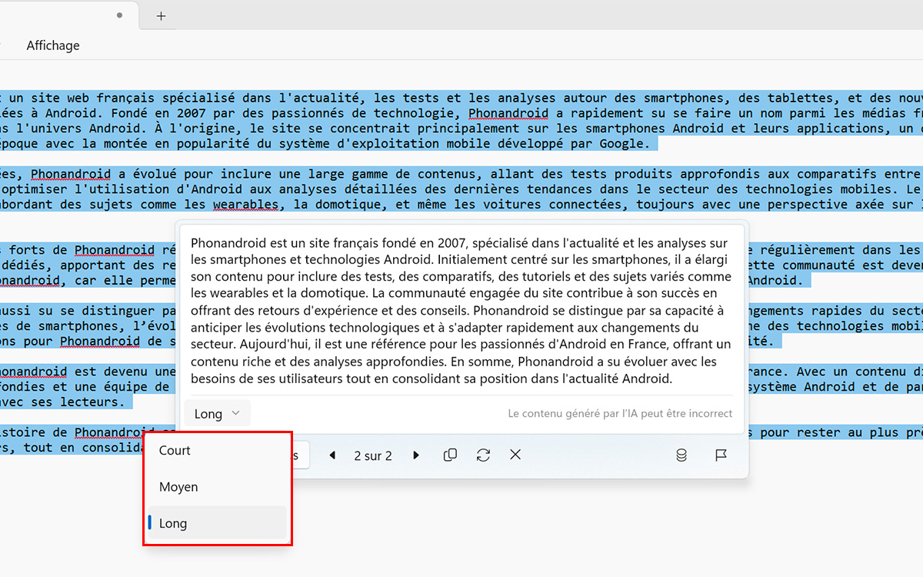Screen dimensions: 923x577
Task: Click underlined 'Phonandroid' in first paragraph
Action: (508, 114)
